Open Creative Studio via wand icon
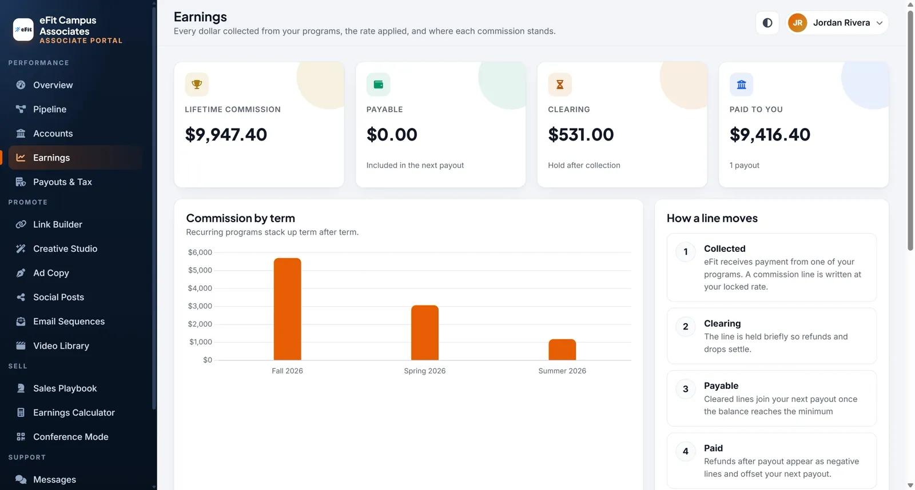This screenshot has height=490, width=915. click(x=21, y=249)
